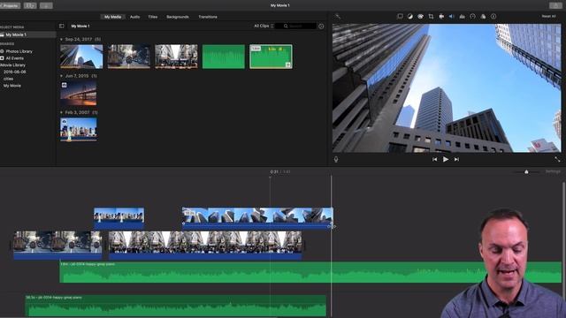The height and width of the screenshot is (318, 566).
Task: Open the Backgrounds tab
Action: [x=177, y=17]
